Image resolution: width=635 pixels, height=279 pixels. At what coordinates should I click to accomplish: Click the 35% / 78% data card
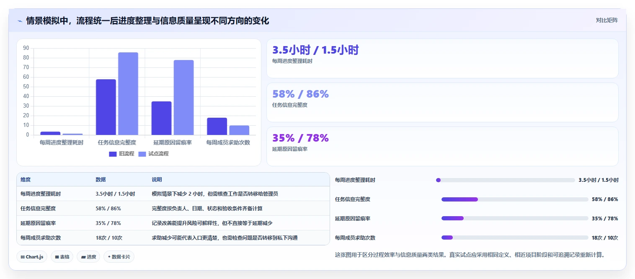(x=442, y=147)
